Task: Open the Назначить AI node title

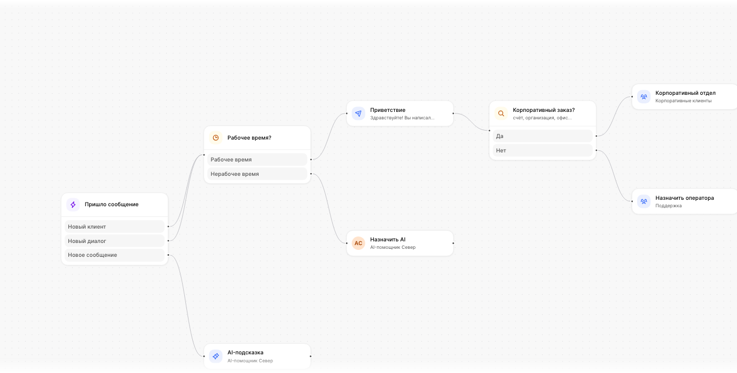Action: [x=388, y=240]
